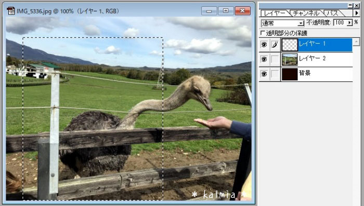The height and width of the screenshot is (206, 364).
Task: Open the 不透明度 opacity slider arrow
Action: point(349,23)
